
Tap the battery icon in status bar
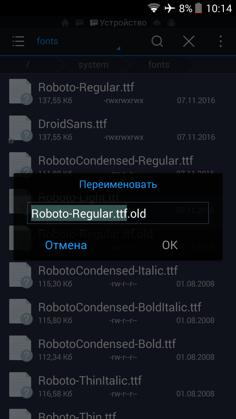pyautogui.click(x=198, y=8)
